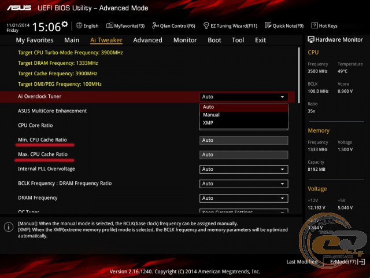Choose Manual in the overclock tuner list

coord(244,115)
